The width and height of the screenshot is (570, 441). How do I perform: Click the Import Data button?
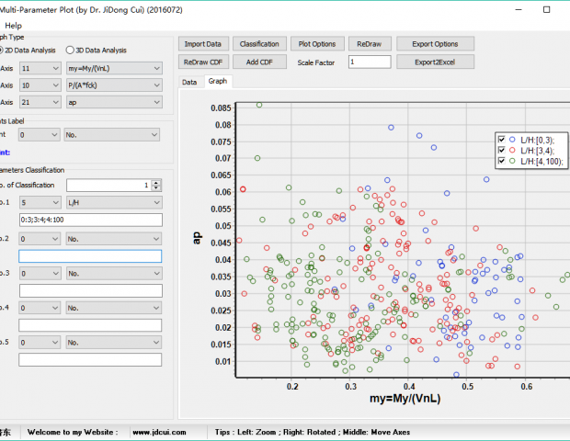[x=202, y=44]
